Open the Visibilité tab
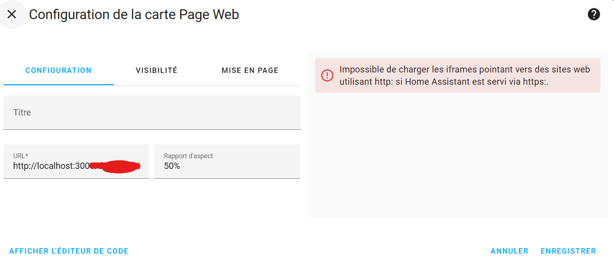This screenshot has height=258, width=614. [157, 70]
